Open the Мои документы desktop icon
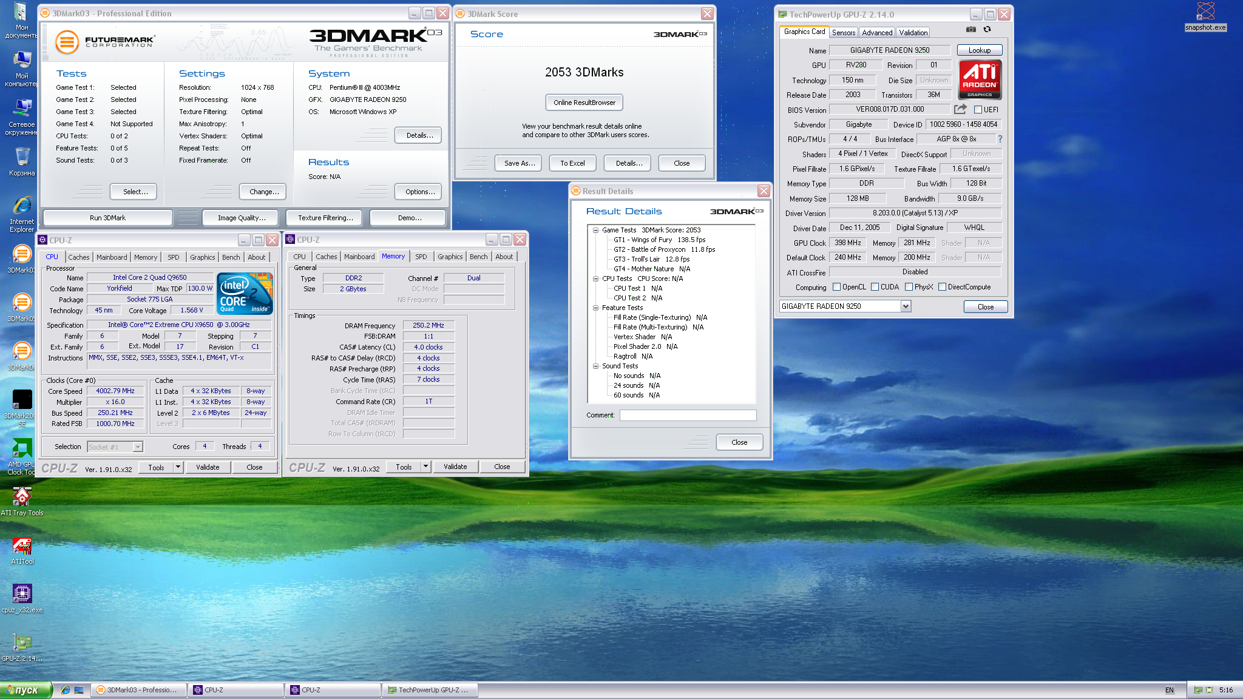 (22, 21)
